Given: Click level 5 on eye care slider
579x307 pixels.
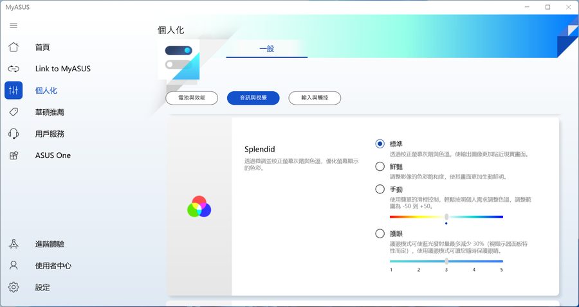Looking at the screenshot, I should click(x=502, y=261).
